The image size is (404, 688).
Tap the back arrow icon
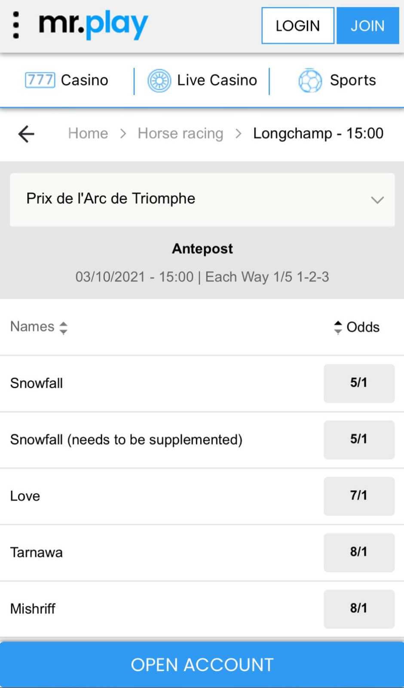point(26,134)
